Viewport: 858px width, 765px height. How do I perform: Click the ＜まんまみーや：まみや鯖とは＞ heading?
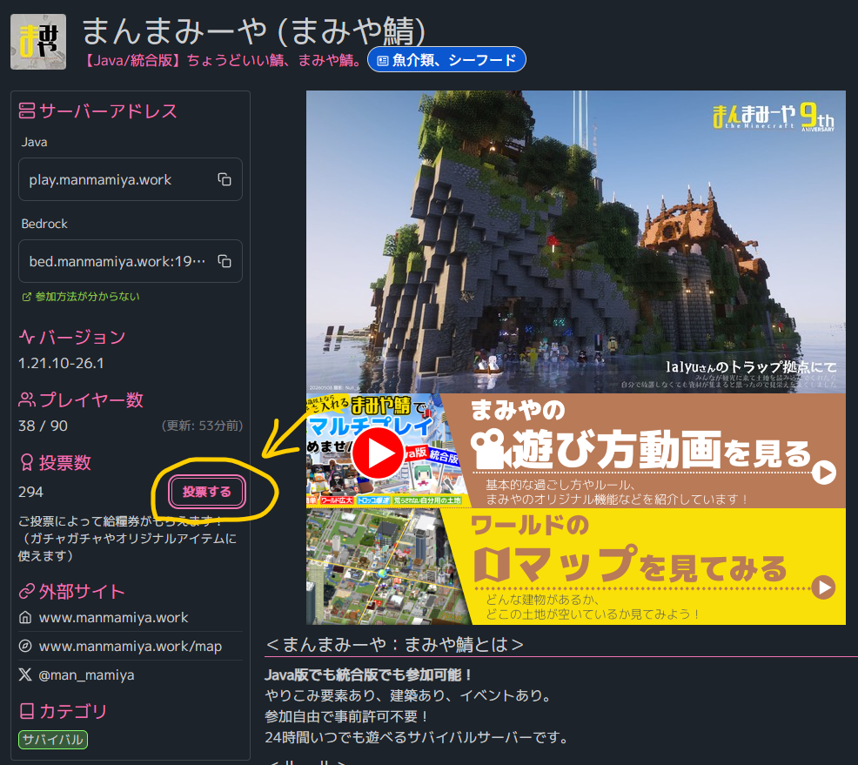394,645
